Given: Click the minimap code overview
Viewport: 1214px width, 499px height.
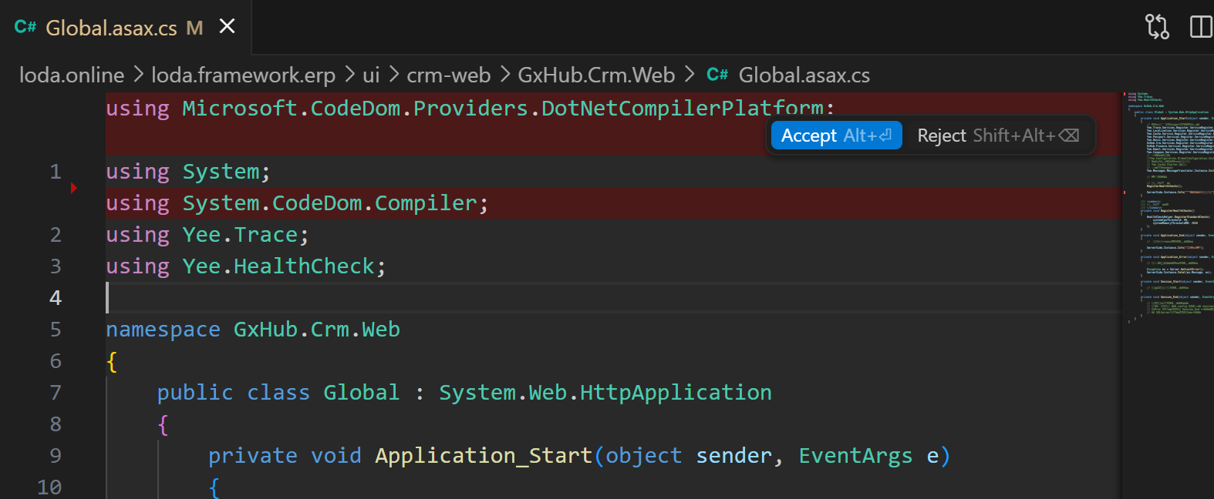Looking at the screenshot, I should click(x=1168, y=208).
